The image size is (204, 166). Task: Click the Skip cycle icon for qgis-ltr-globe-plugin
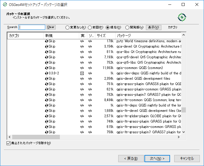click(x=47, y=116)
